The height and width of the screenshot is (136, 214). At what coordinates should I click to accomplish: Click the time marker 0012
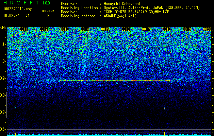click(44, 29)
